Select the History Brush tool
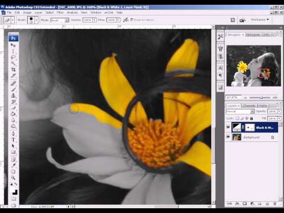The height and width of the screenshot is (213, 284). pos(13,102)
